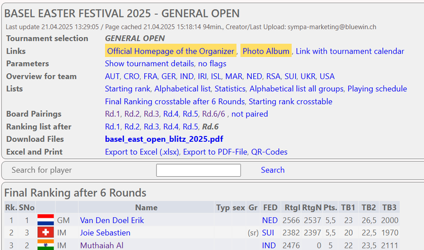424x250 pixels.
Task: Open the Photo Album link
Action: 266,51
